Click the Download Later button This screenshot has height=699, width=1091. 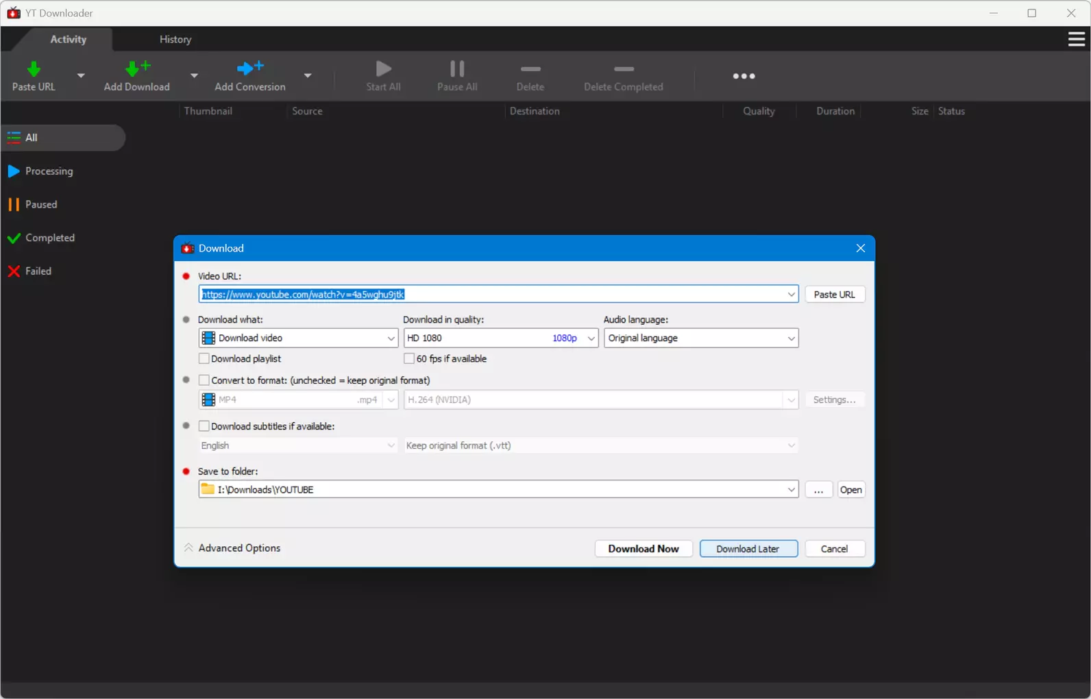(x=748, y=549)
